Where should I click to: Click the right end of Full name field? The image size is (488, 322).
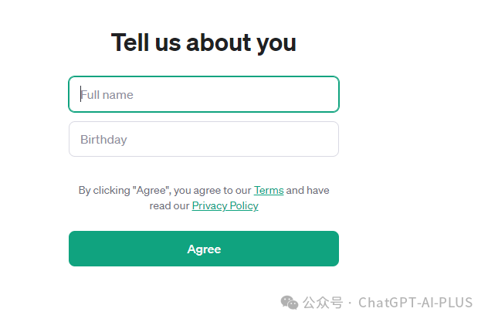[328, 94]
